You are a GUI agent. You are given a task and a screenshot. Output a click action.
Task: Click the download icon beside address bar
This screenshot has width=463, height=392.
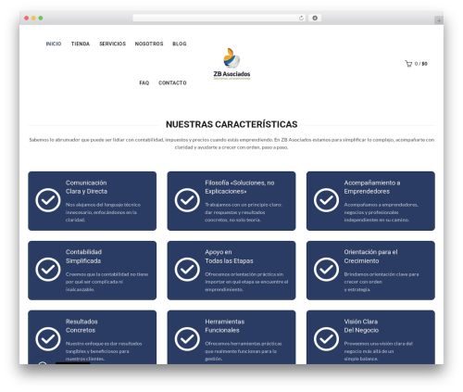pos(315,18)
